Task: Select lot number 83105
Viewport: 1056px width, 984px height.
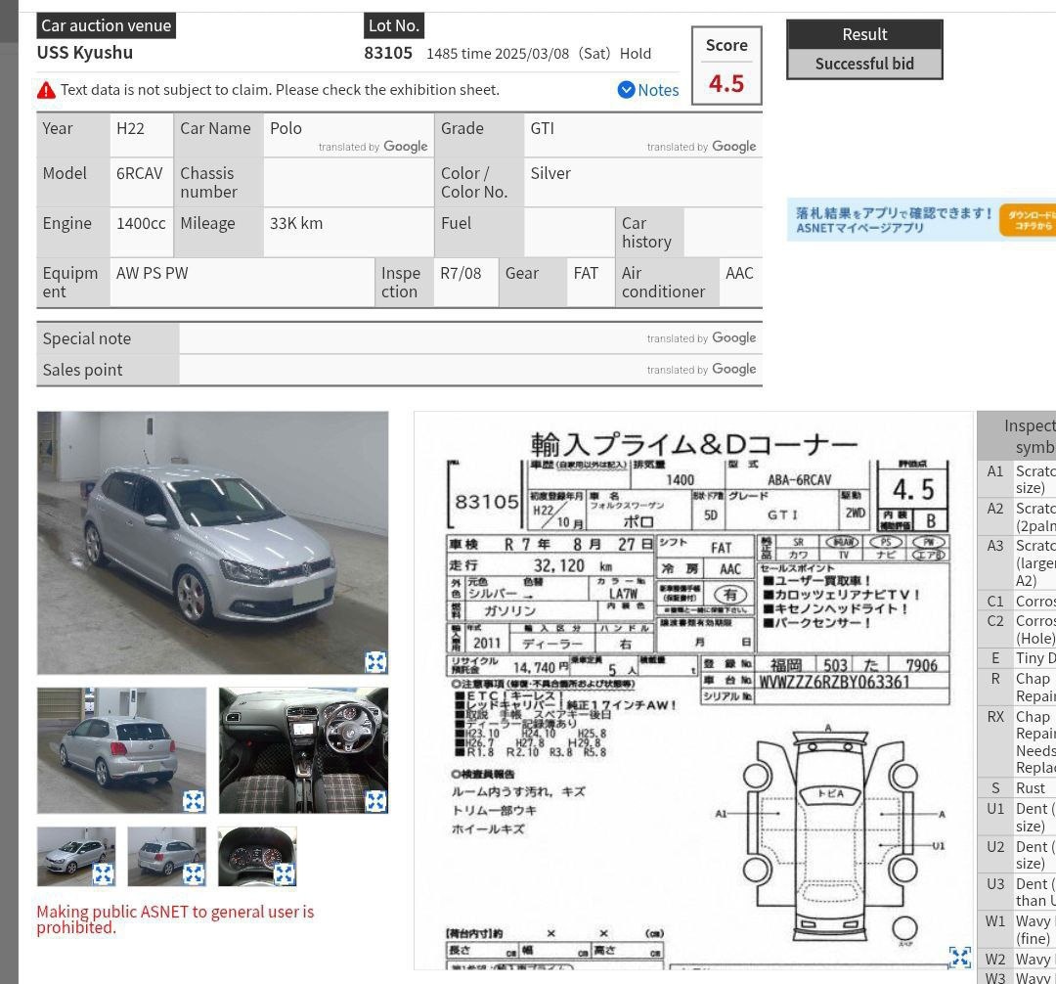Action: [x=388, y=53]
